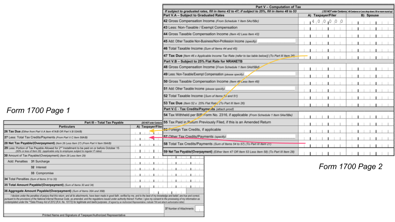Click '43 Less: Non-Taxable / Exempt Compensation' label
The width and height of the screenshot is (395, 222).
tap(200, 28)
